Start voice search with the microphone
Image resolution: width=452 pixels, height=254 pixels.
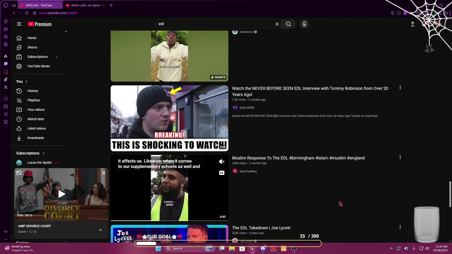[x=304, y=24]
